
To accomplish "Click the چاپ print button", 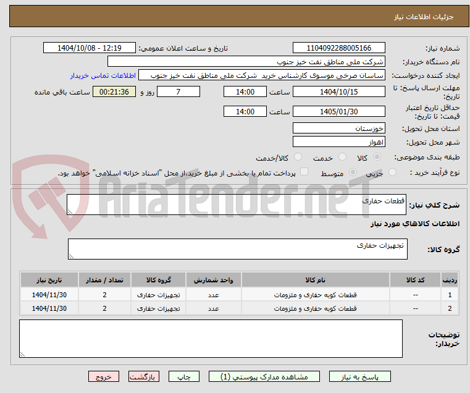I will [x=184, y=376].
